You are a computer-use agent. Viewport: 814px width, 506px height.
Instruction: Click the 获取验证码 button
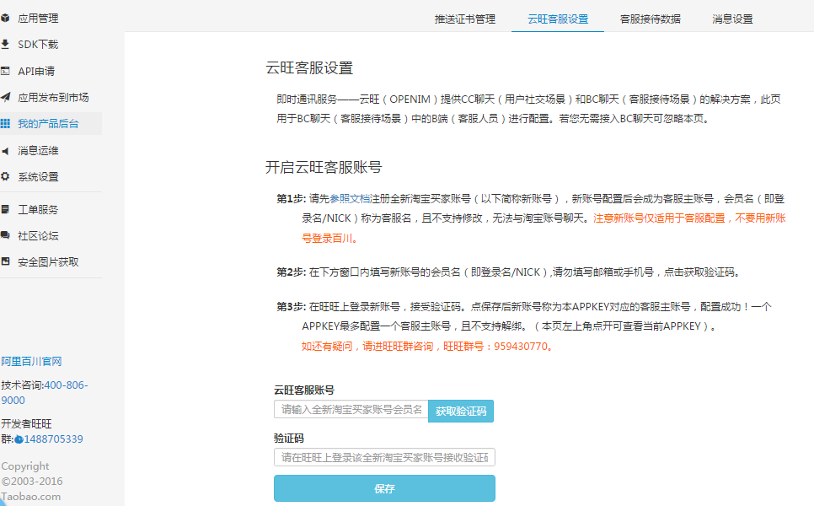461,411
